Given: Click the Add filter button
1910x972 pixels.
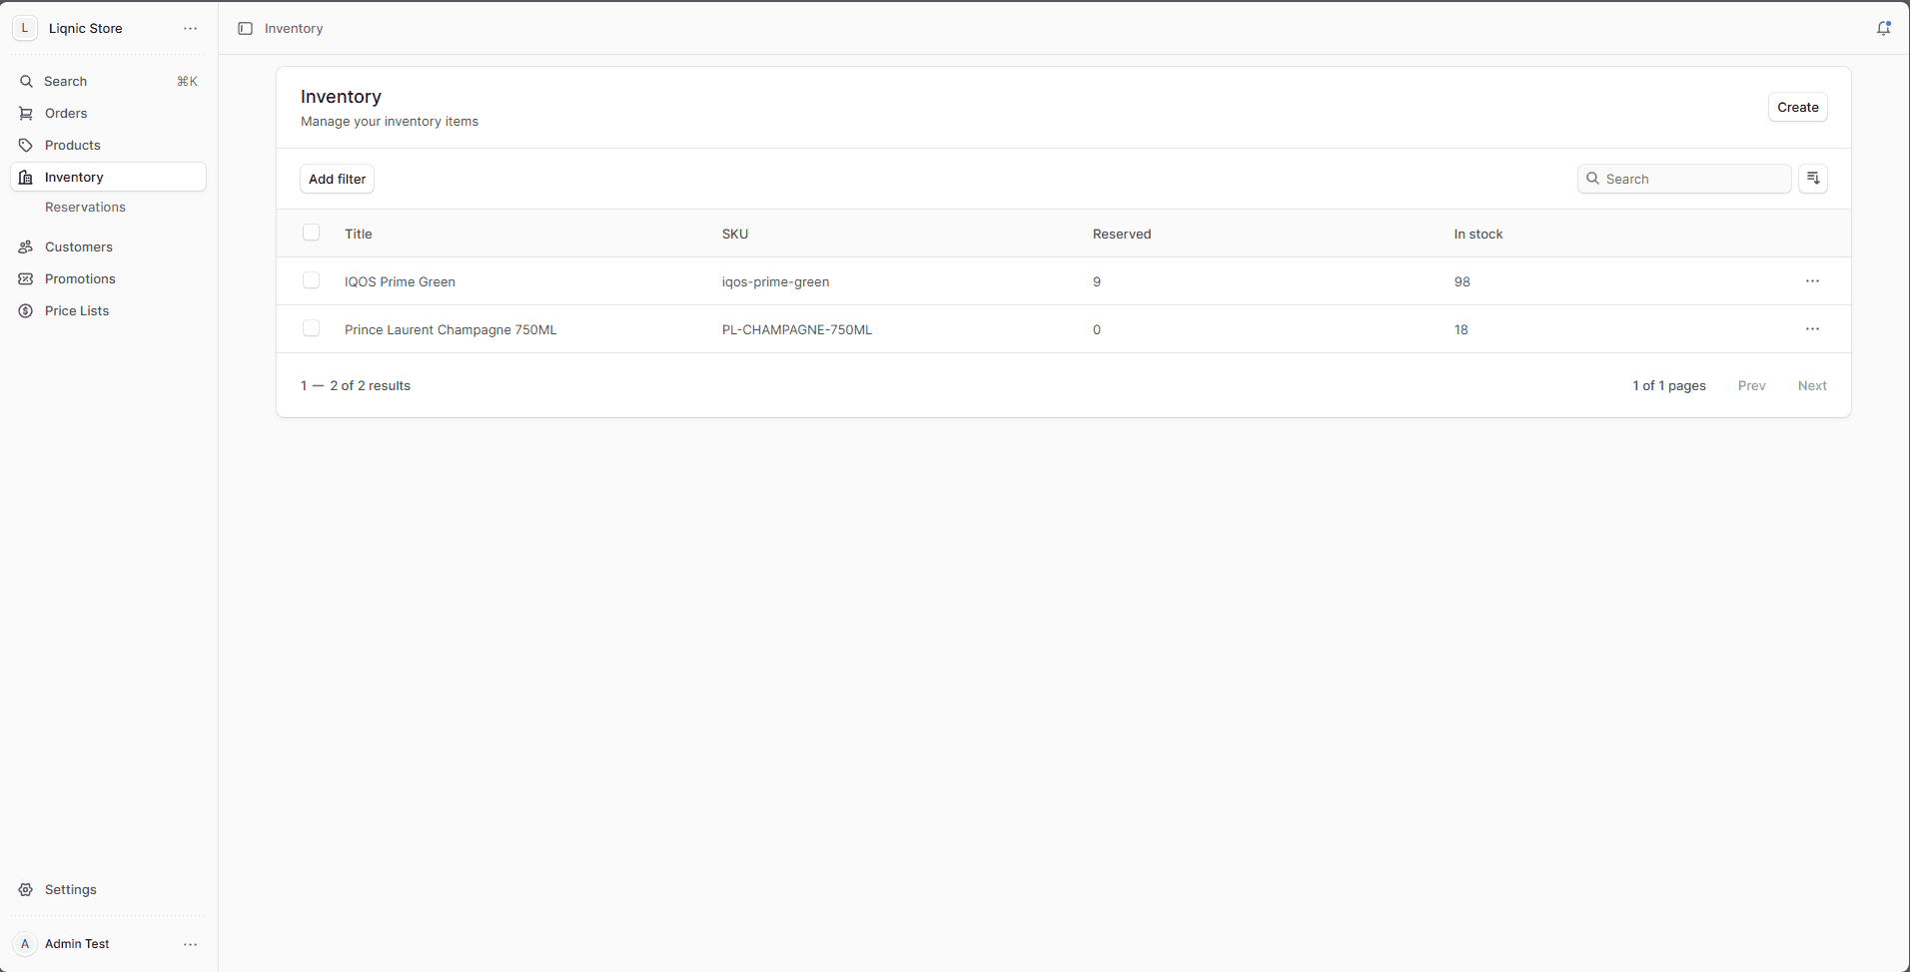Looking at the screenshot, I should coord(337,179).
